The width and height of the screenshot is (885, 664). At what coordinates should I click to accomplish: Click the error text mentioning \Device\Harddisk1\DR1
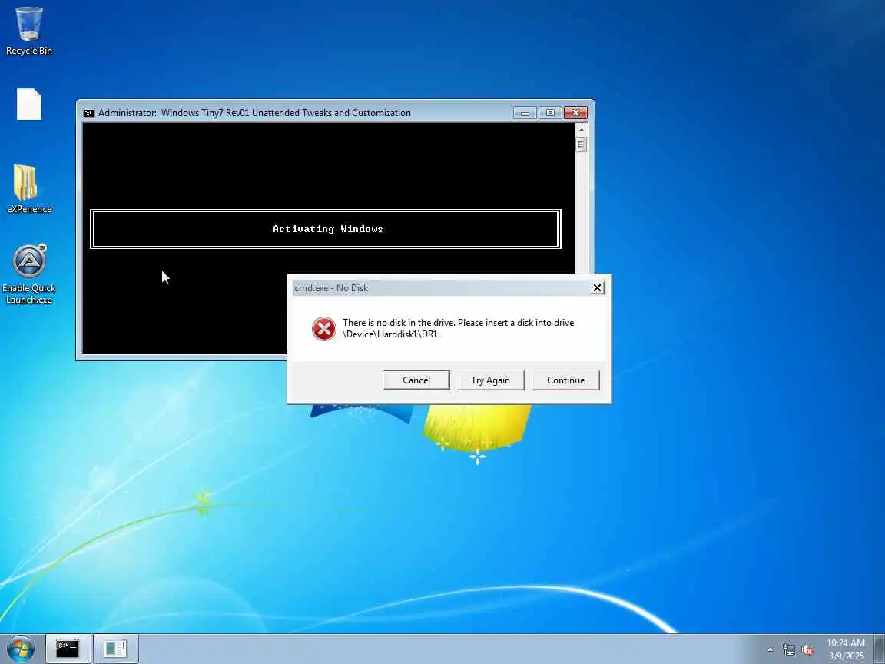tap(459, 328)
